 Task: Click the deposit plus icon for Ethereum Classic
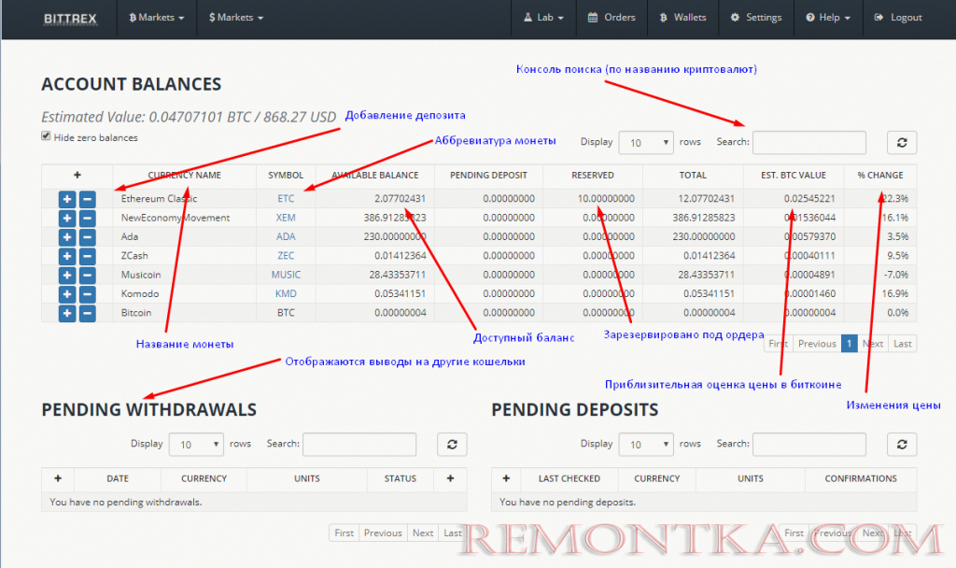pyautogui.click(x=67, y=199)
